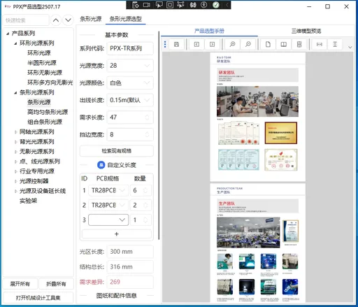358x307 pixels.
Task: Open empty PCB规格 dropdown in row 3
Action: click(108, 220)
